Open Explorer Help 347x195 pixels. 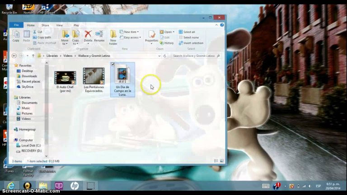coord(222,25)
